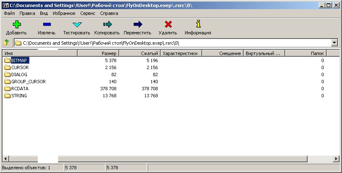Click the Тестировать checkmark icon
The image size is (342, 173).
(77, 24)
